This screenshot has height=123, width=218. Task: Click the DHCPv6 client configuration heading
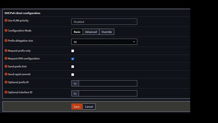pyautogui.click(x=22, y=13)
